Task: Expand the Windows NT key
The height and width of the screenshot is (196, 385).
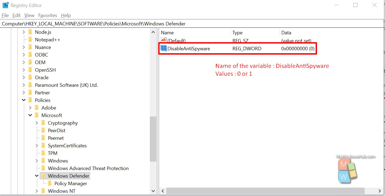Action: point(37,191)
